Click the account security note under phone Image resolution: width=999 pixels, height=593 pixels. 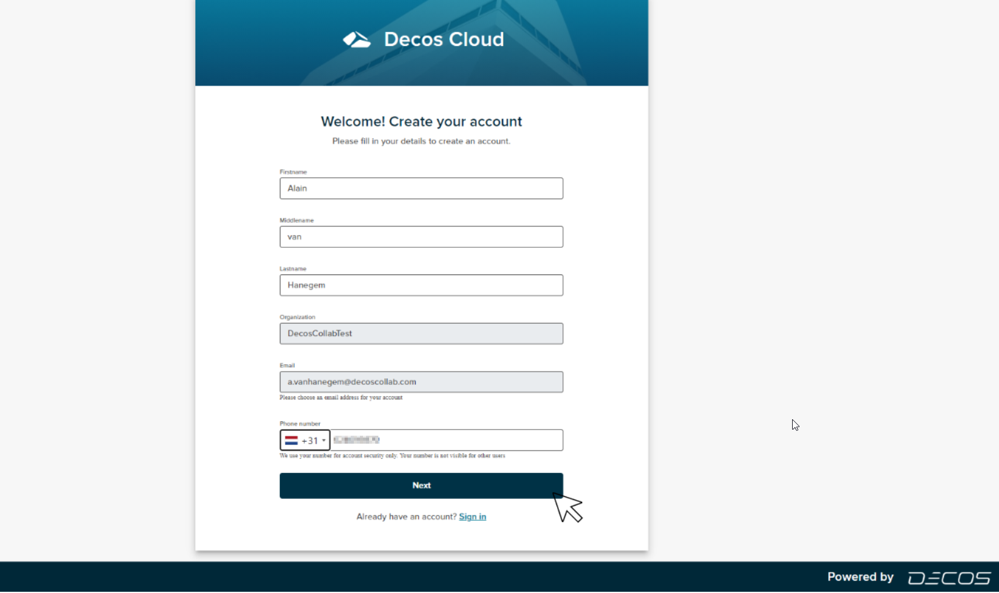tap(392, 456)
